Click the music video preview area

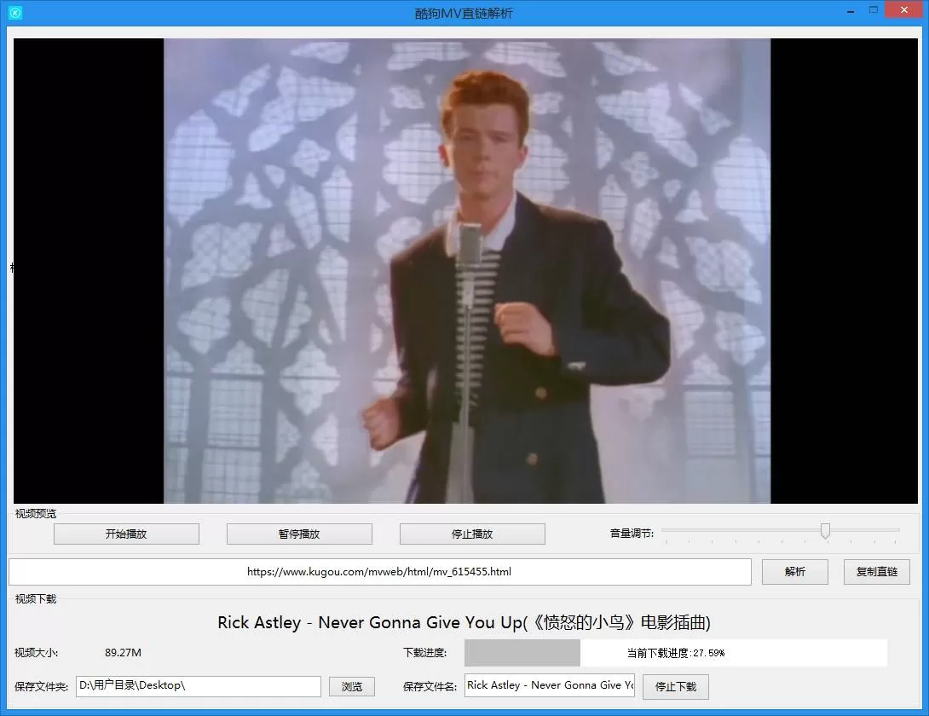466,271
